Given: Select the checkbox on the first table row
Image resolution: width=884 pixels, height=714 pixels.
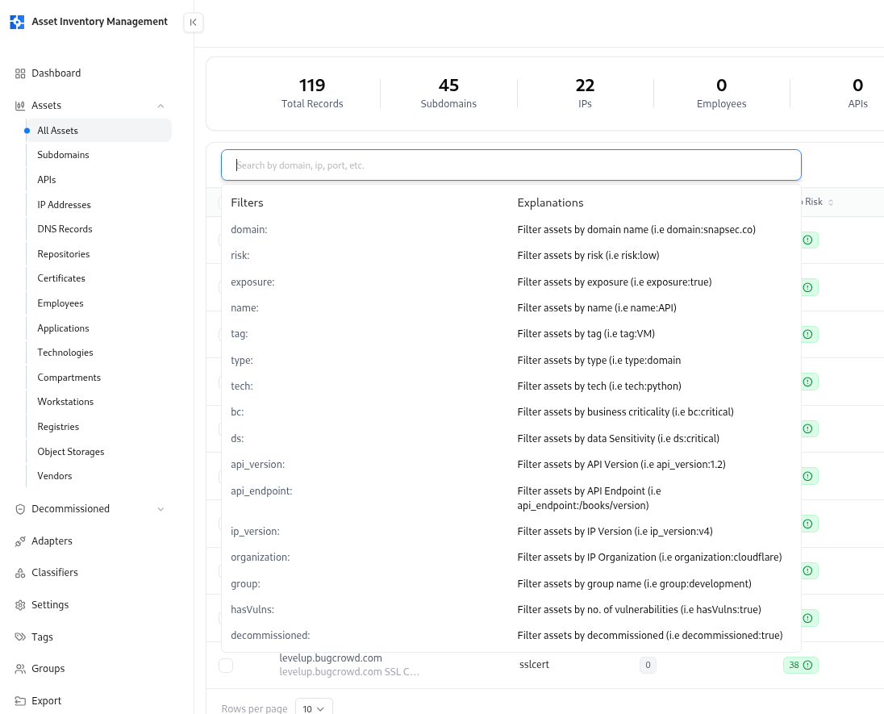Looking at the screenshot, I should click(x=226, y=240).
